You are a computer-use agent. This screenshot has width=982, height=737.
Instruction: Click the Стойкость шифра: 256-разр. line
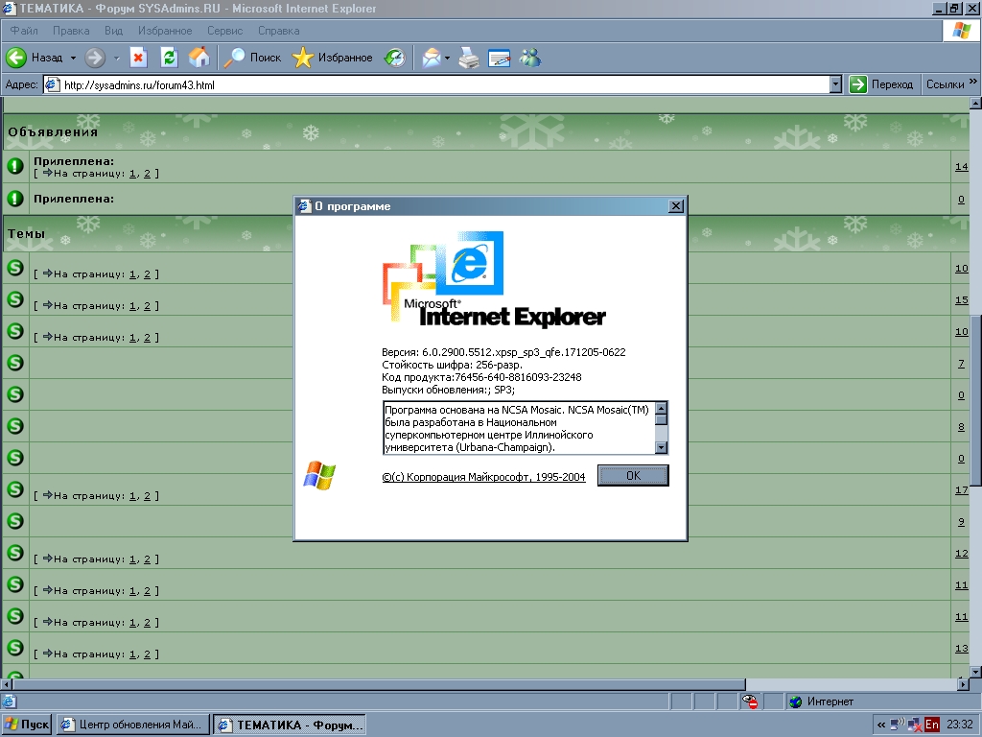(452, 365)
